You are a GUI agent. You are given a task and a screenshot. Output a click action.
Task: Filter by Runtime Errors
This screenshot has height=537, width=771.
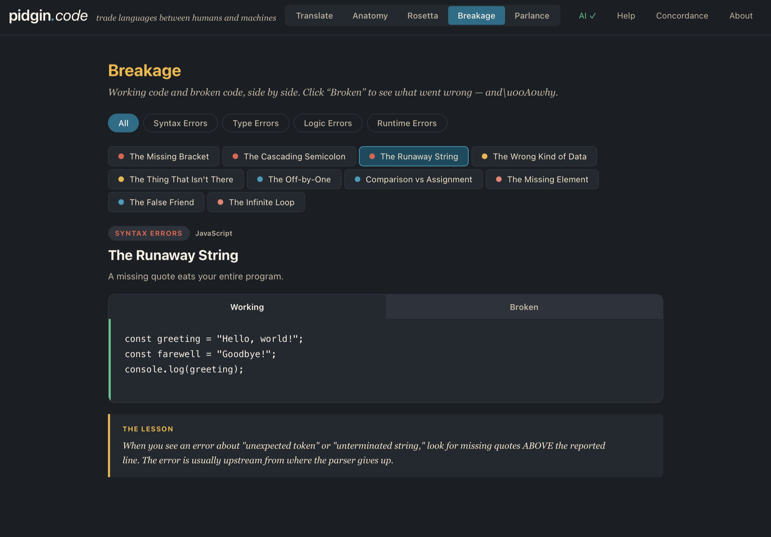pos(407,123)
